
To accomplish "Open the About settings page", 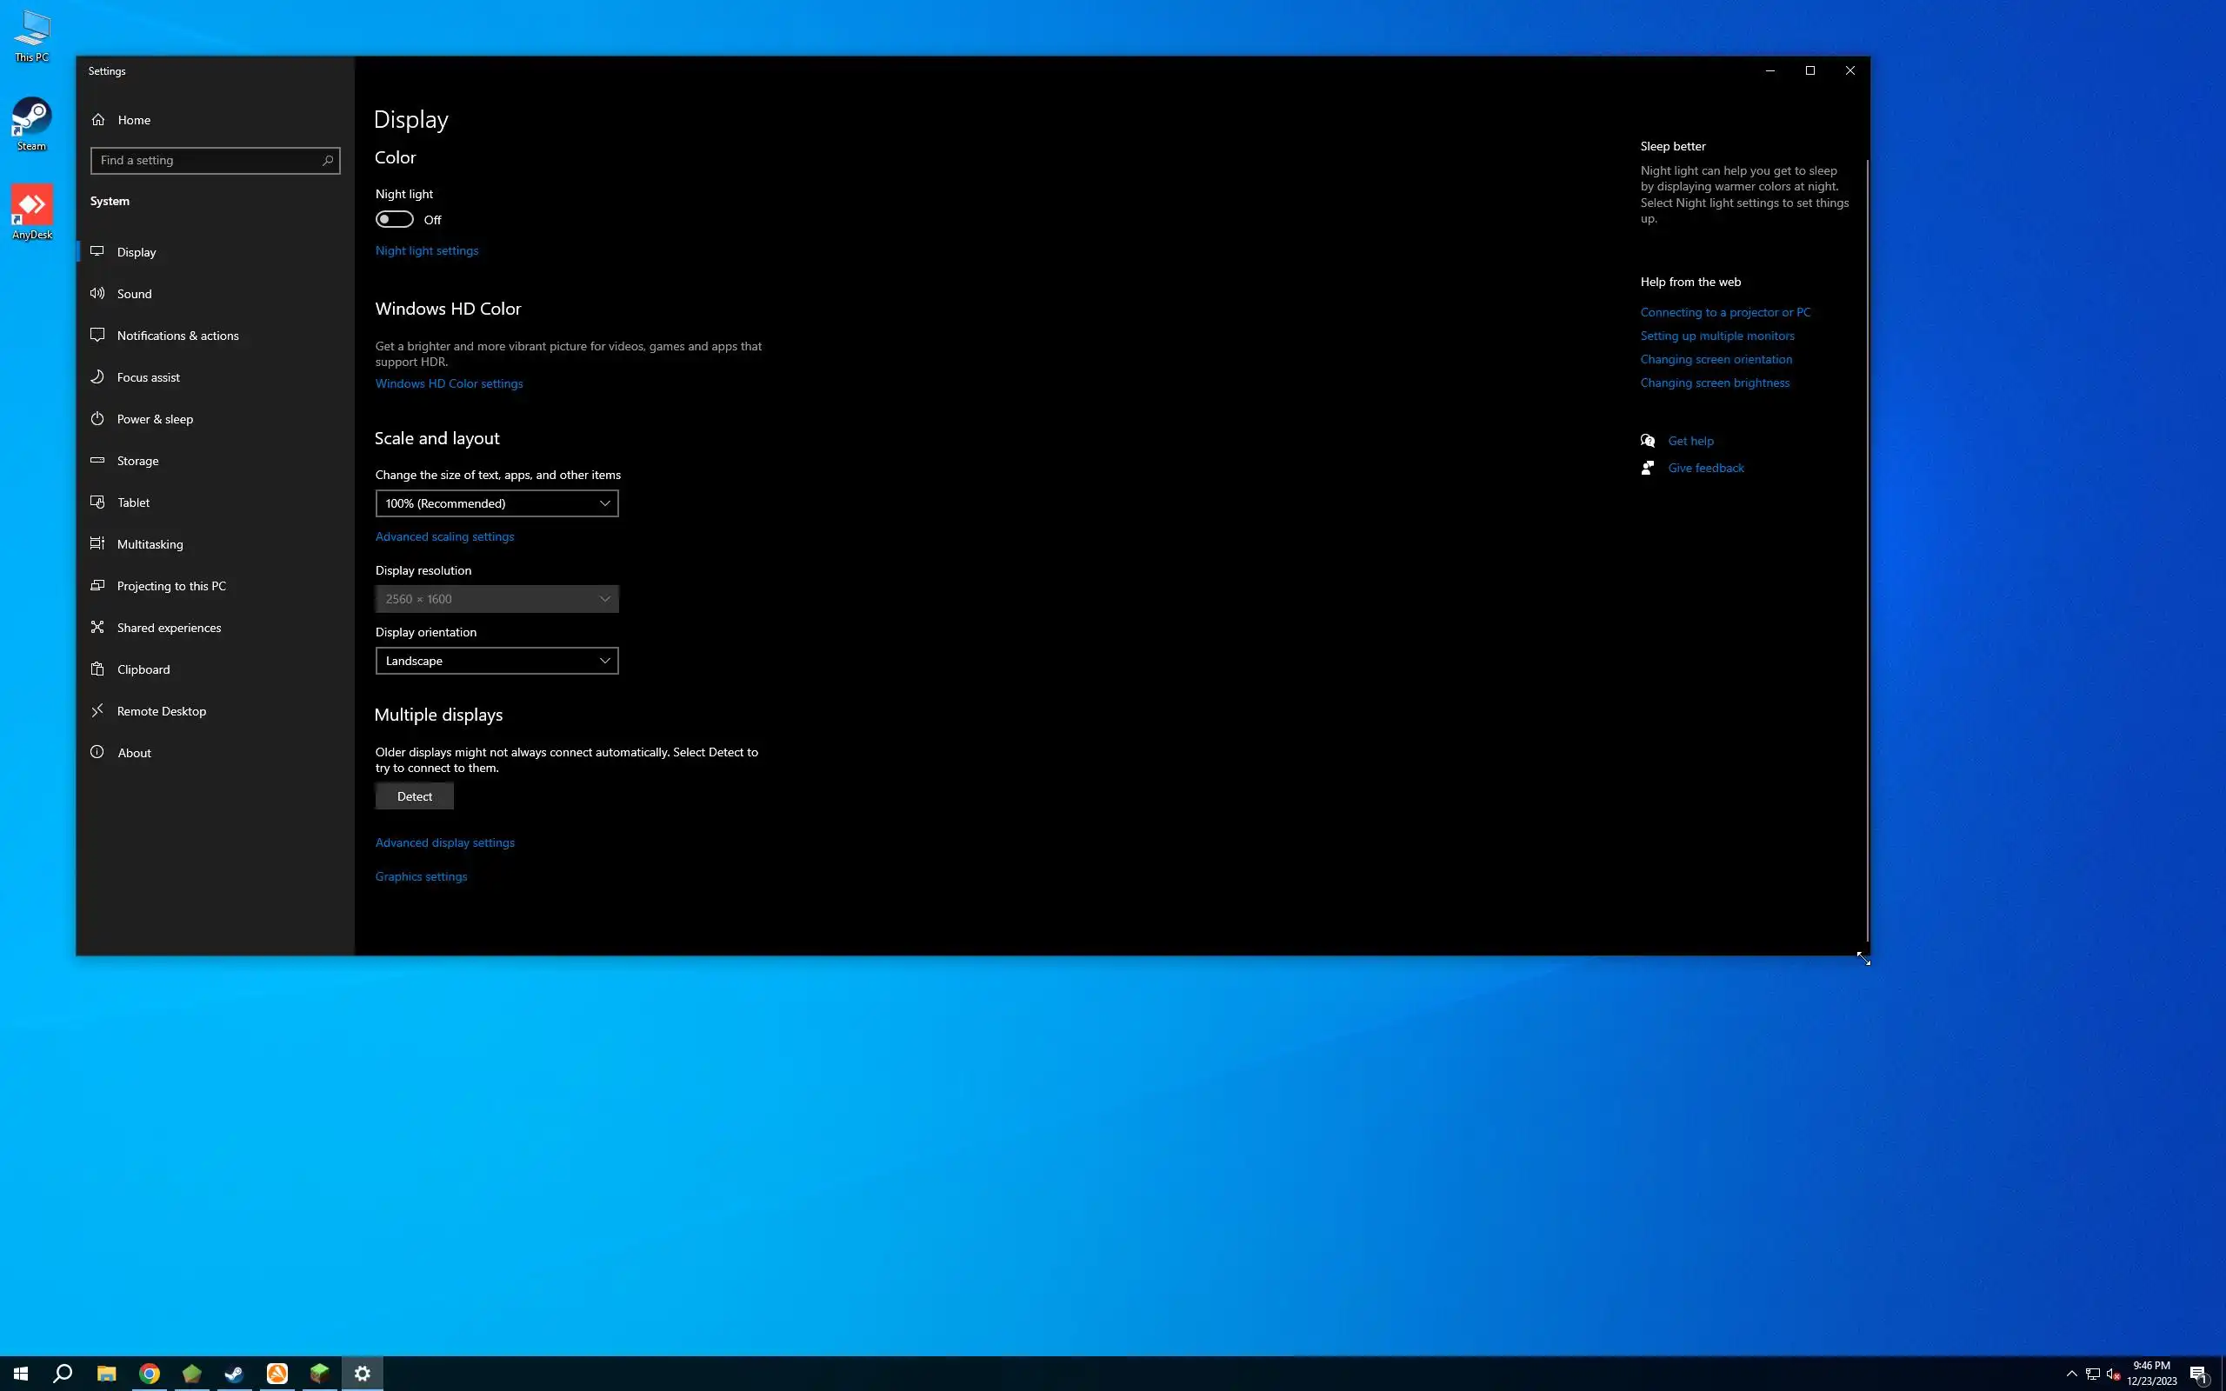I will (134, 753).
